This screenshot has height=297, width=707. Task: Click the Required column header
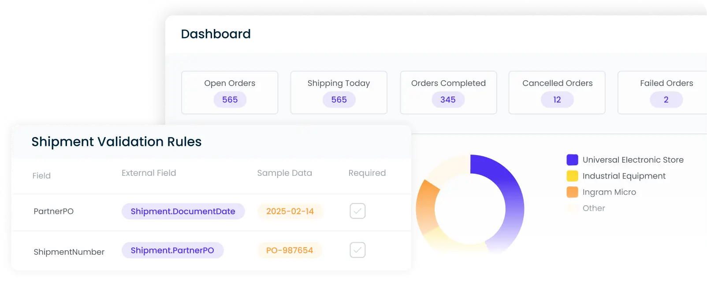click(x=367, y=173)
